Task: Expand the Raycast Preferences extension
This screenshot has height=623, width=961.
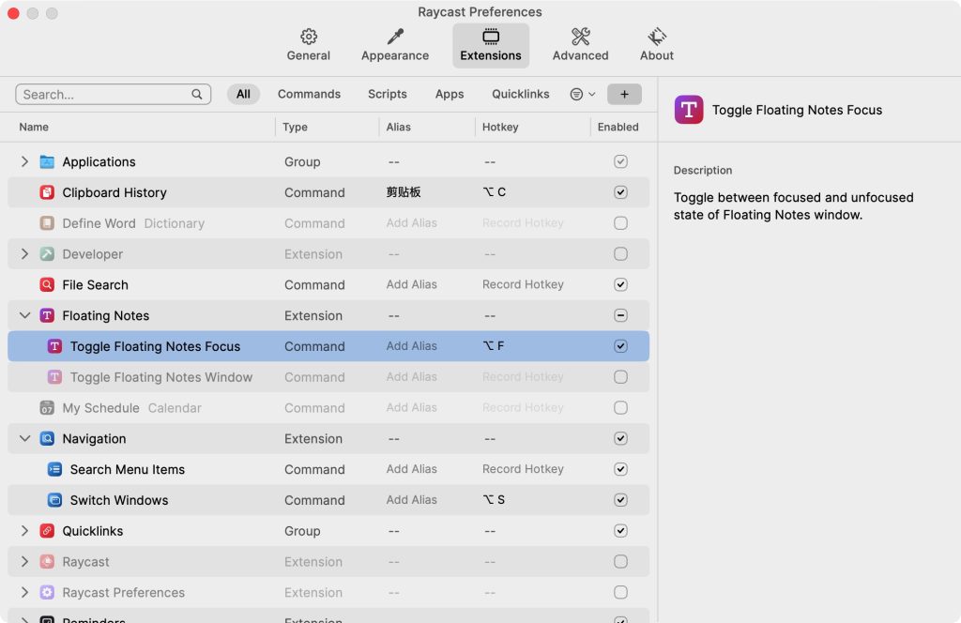Action: tap(24, 592)
